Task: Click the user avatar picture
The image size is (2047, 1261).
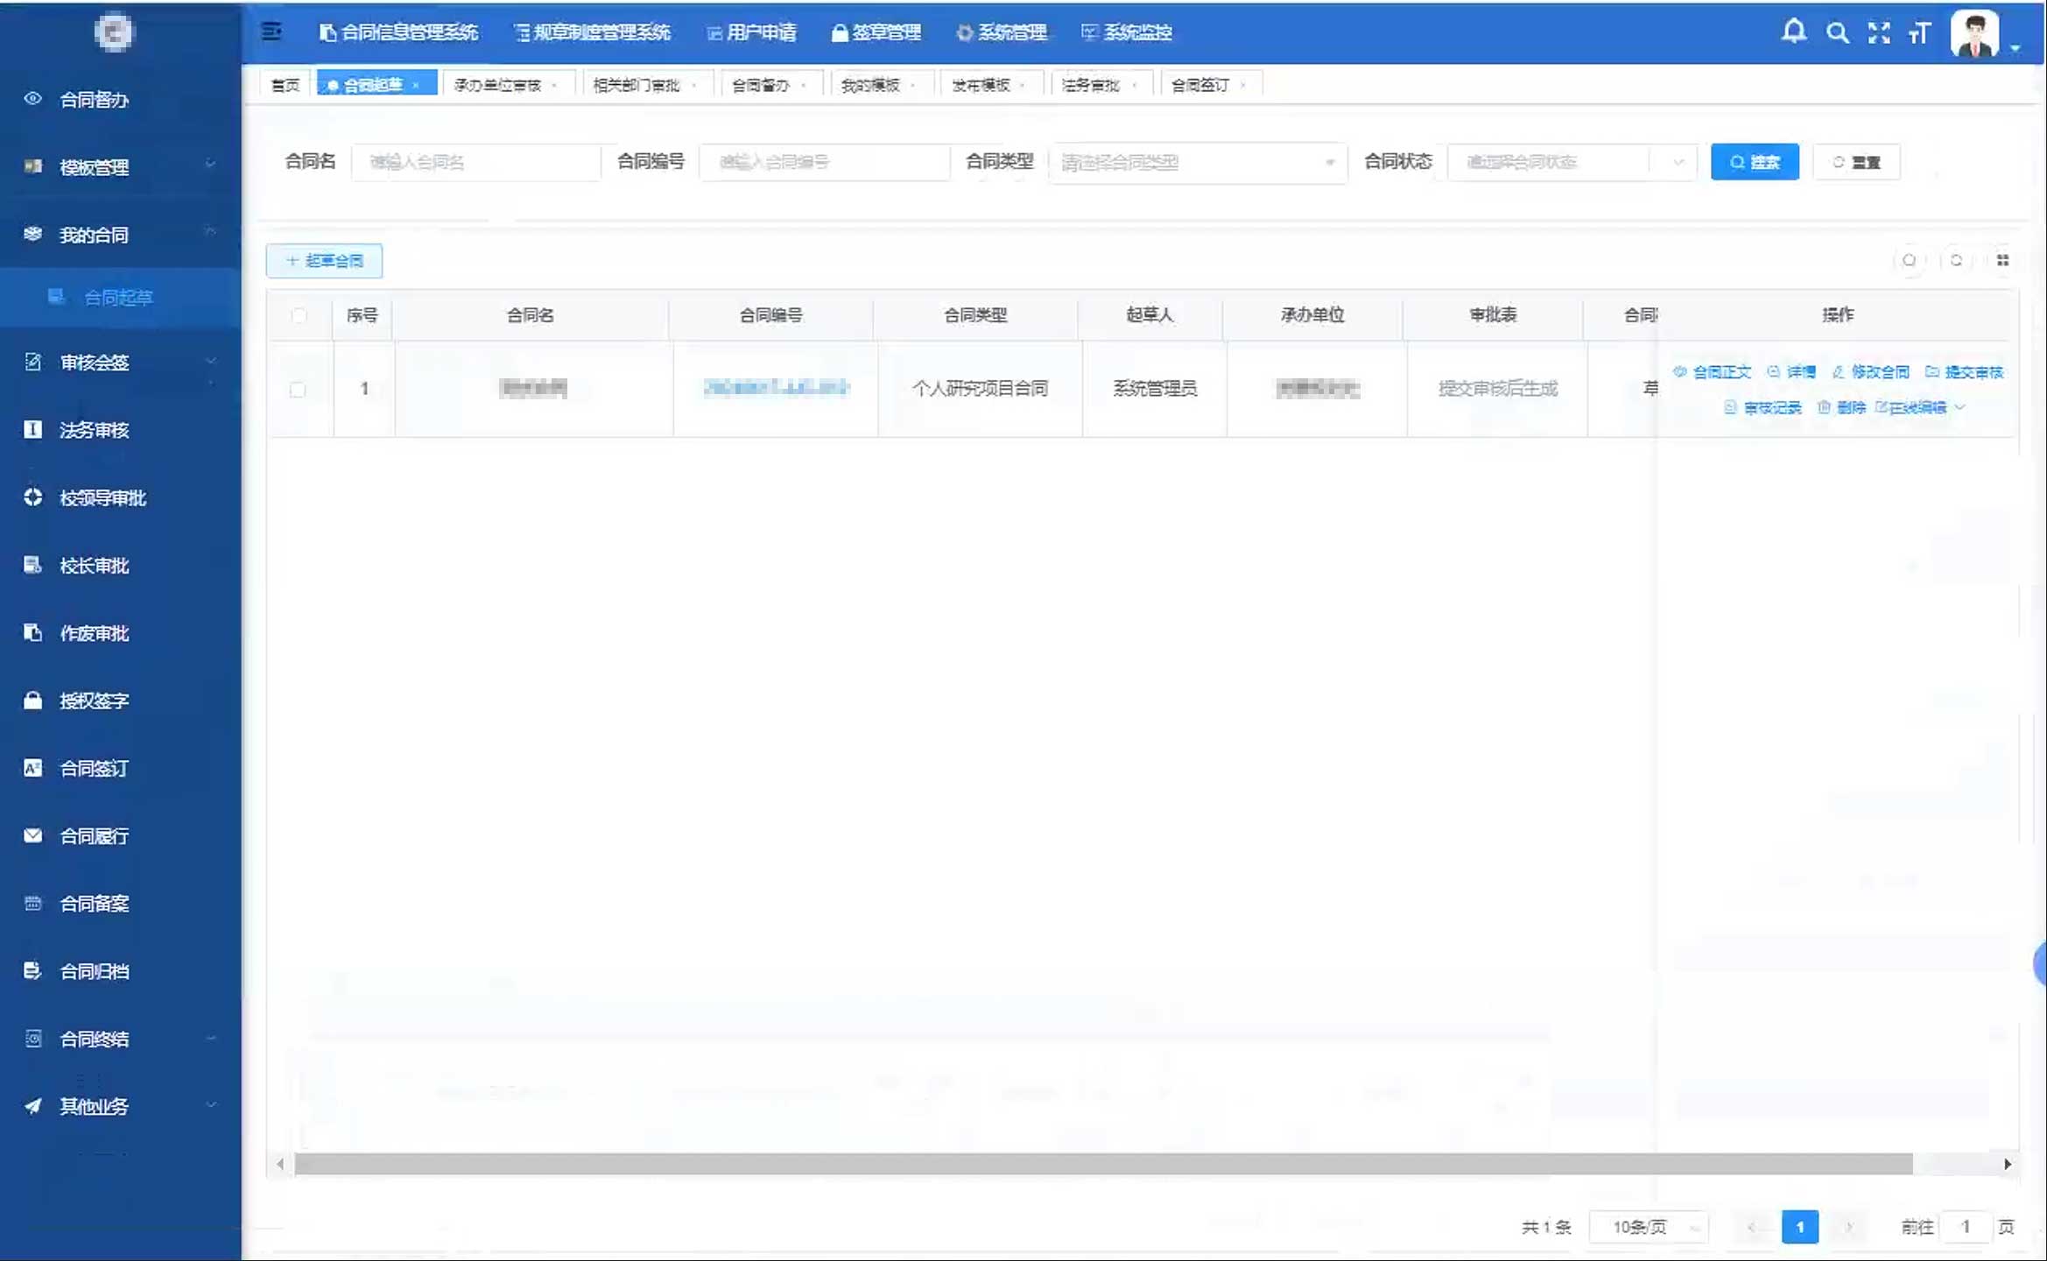Action: point(1974,33)
